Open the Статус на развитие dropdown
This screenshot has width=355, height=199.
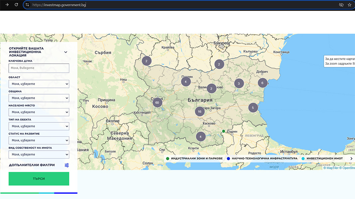[39, 140]
